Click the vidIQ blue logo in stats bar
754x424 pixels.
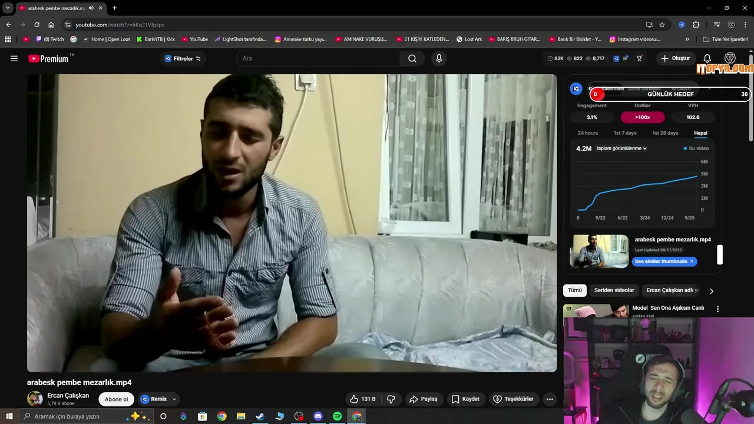tap(616, 58)
